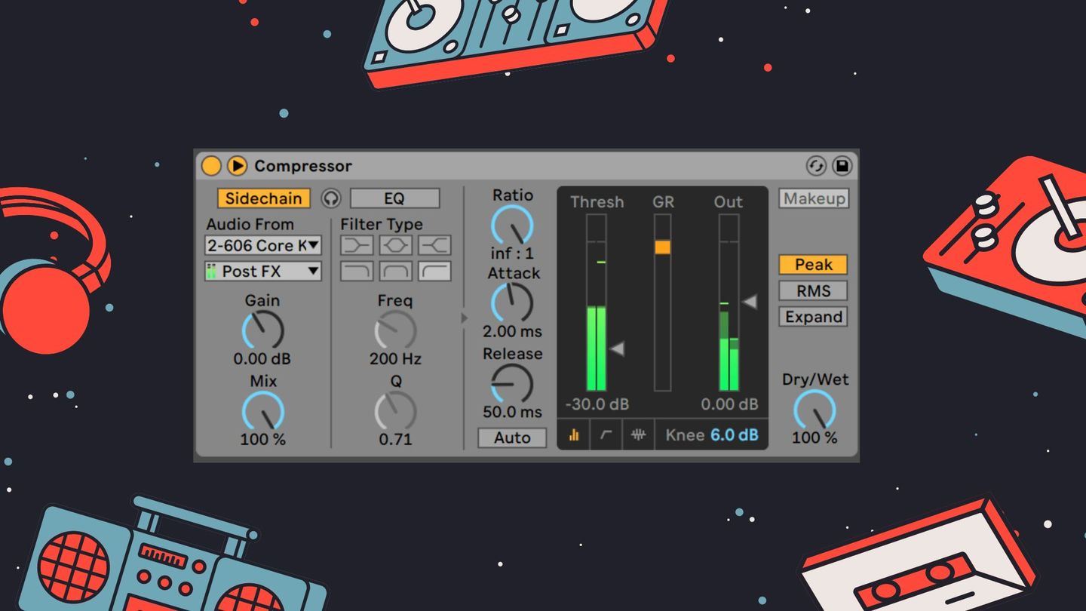Click the Dry/Wet knob
The width and height of the screenshot is (1086, 611).
click(x=814, y=411)
